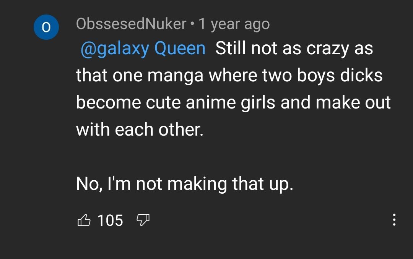Click the text 'Still not as crazy as'

pyautogui.click(x=294, y=49)
